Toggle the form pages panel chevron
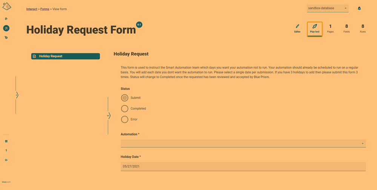The image size is (377, 190). [x=109, y=116]
